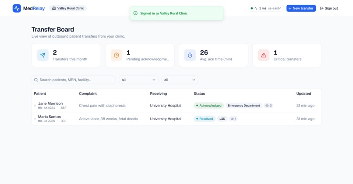Click the Acknowledged status badge

(209, 105)
